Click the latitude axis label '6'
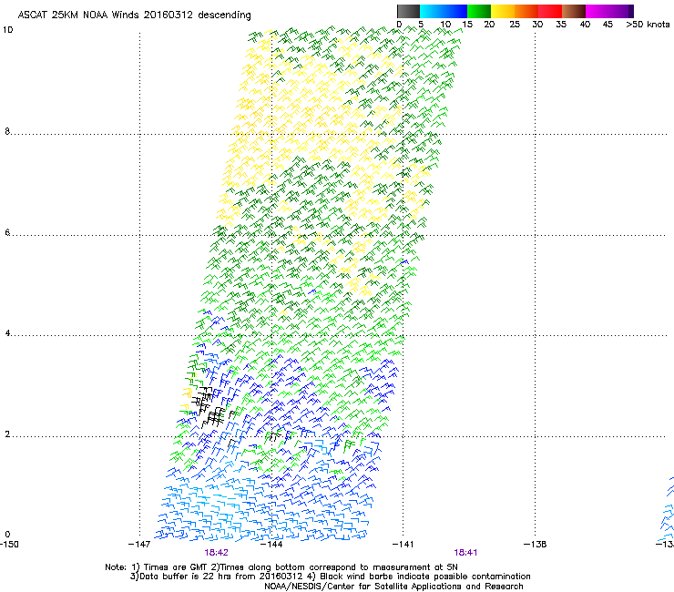Viewport: 674px width, 592px height. pyautogui.click(x=7, y=232)
